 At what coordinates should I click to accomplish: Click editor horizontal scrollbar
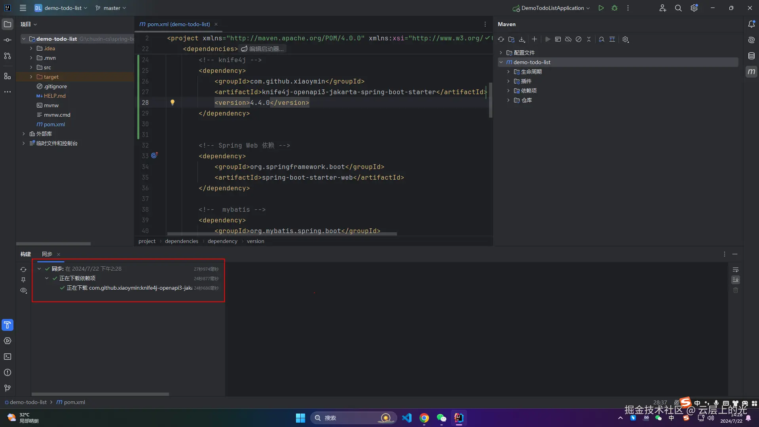(x=282, y=234)
